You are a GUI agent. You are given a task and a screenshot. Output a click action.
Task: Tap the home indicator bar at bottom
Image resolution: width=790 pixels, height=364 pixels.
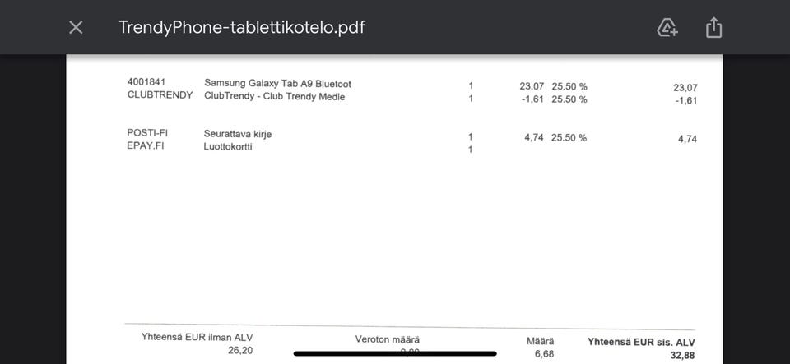tap(395, 354)
